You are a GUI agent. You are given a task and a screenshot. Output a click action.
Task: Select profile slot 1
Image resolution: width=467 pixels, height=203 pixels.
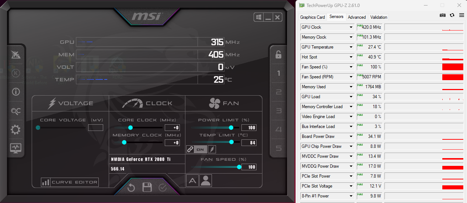point(279,73)
